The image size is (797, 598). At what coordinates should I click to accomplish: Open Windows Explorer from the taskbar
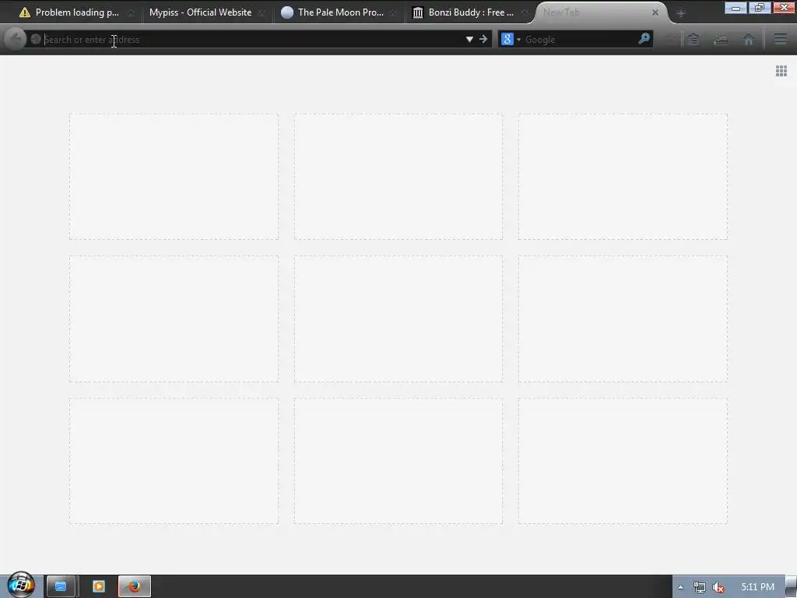61,586
